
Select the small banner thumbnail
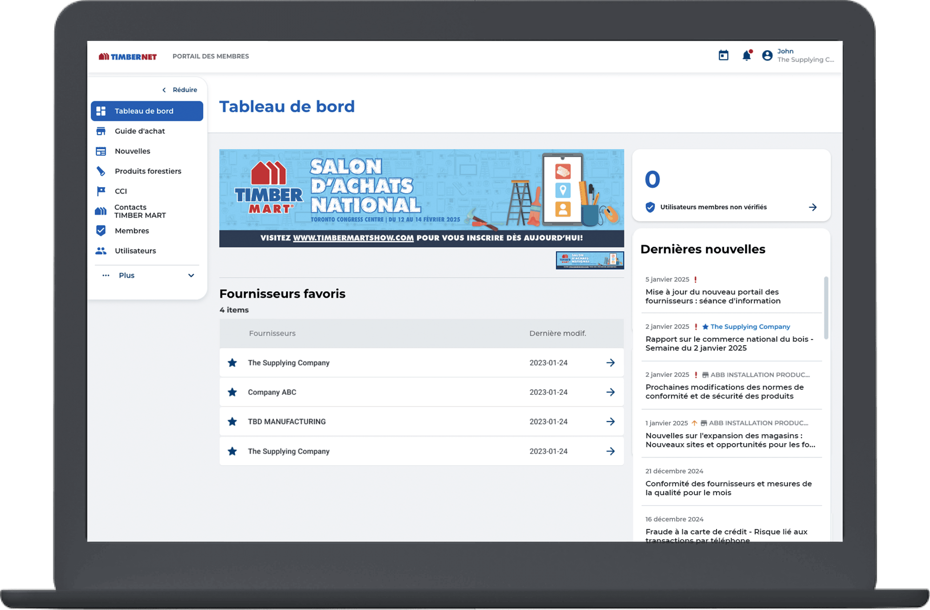(590, 260)
